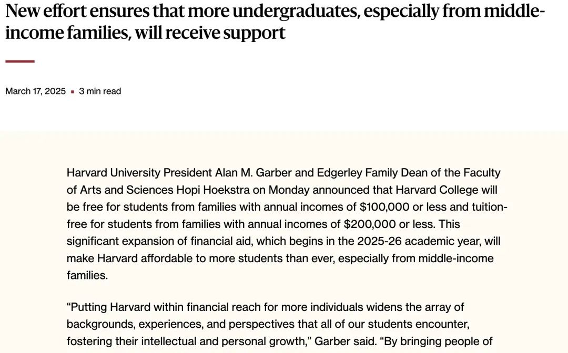The height and width of the screenshot is (353, 568).
Task: Click the March 17, 2025 publication date
Action: pos(36,91)
